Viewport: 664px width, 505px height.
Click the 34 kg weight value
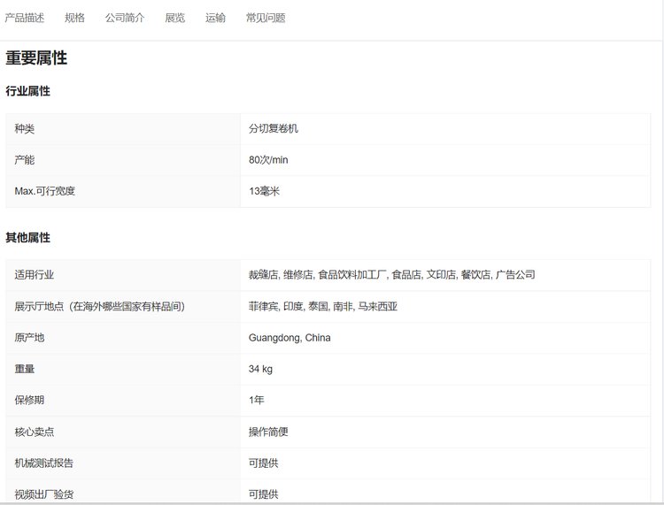[x=260, y=369]
